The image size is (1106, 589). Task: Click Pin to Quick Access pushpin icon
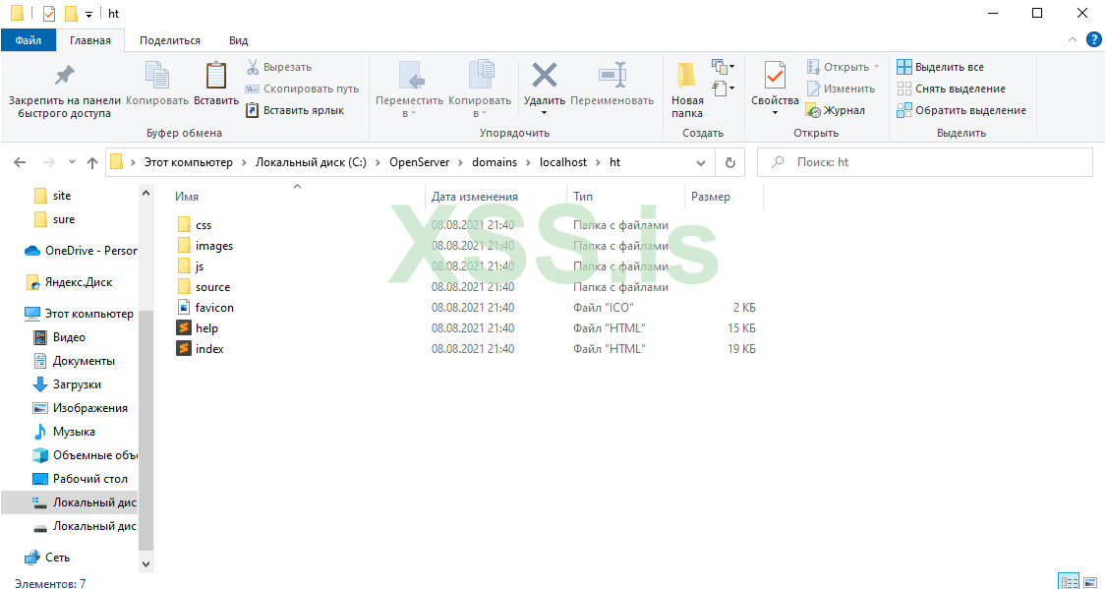pyautogui.click(x=65, y=75)
